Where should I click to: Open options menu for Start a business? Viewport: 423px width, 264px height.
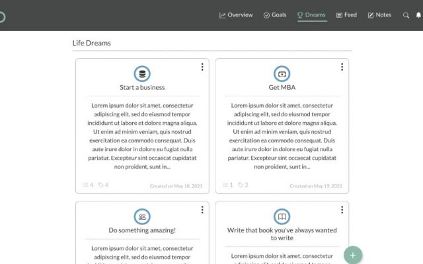[202, 67]
